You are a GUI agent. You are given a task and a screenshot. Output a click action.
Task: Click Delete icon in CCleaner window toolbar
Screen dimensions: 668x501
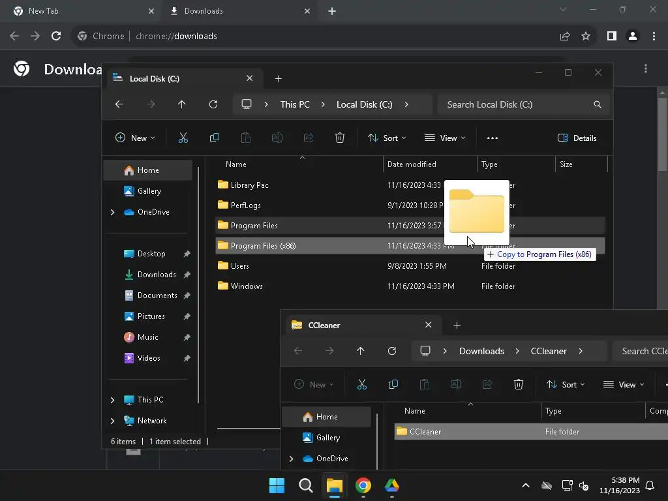(x=519, y=385)
